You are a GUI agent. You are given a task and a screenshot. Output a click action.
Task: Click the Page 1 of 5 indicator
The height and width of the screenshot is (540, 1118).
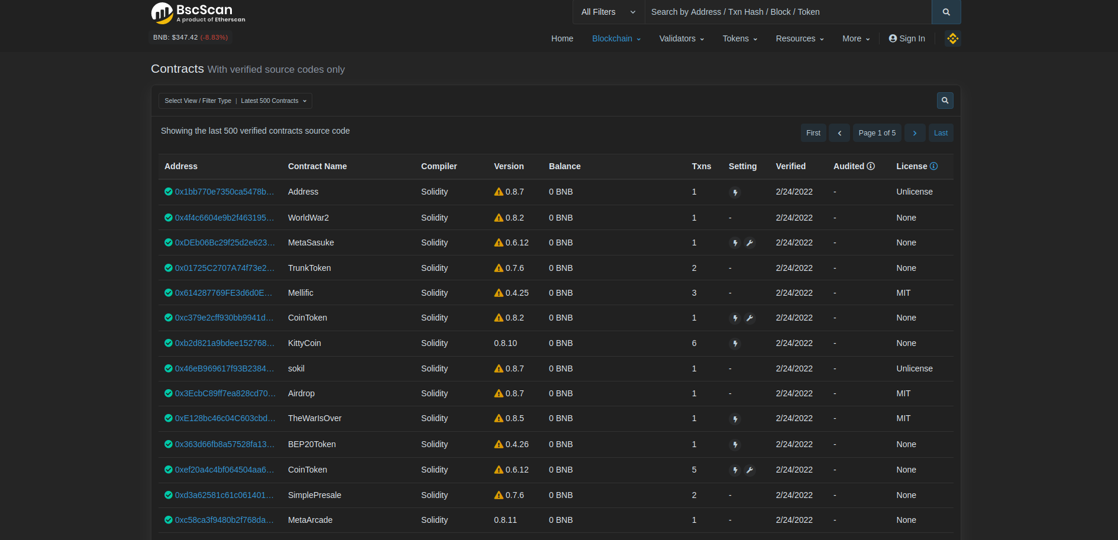coord(877,133)
